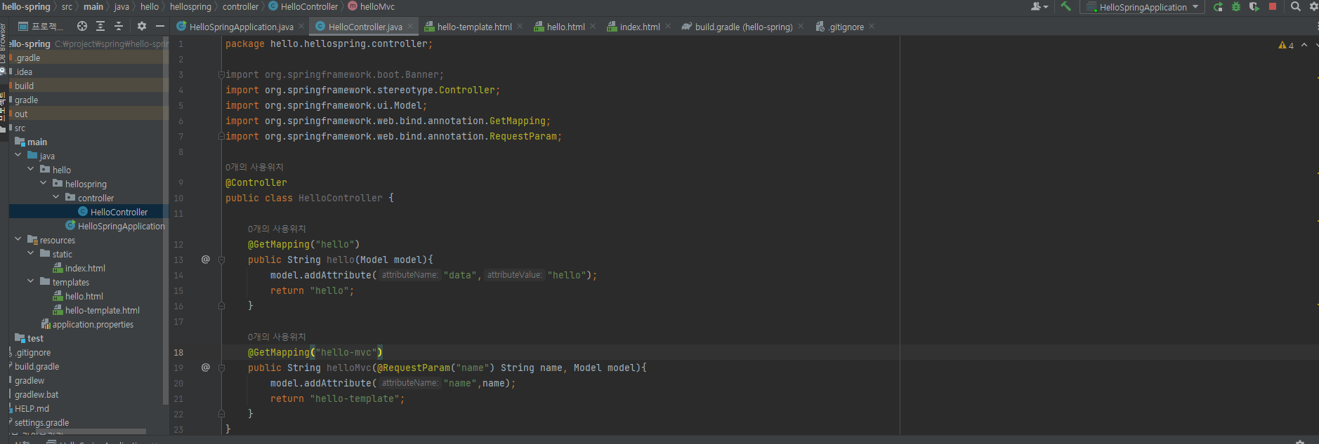The height and width of the screenshot is (444, 1319).
Task: Stop the running app with the red square
Action: tap(1273, 7)
